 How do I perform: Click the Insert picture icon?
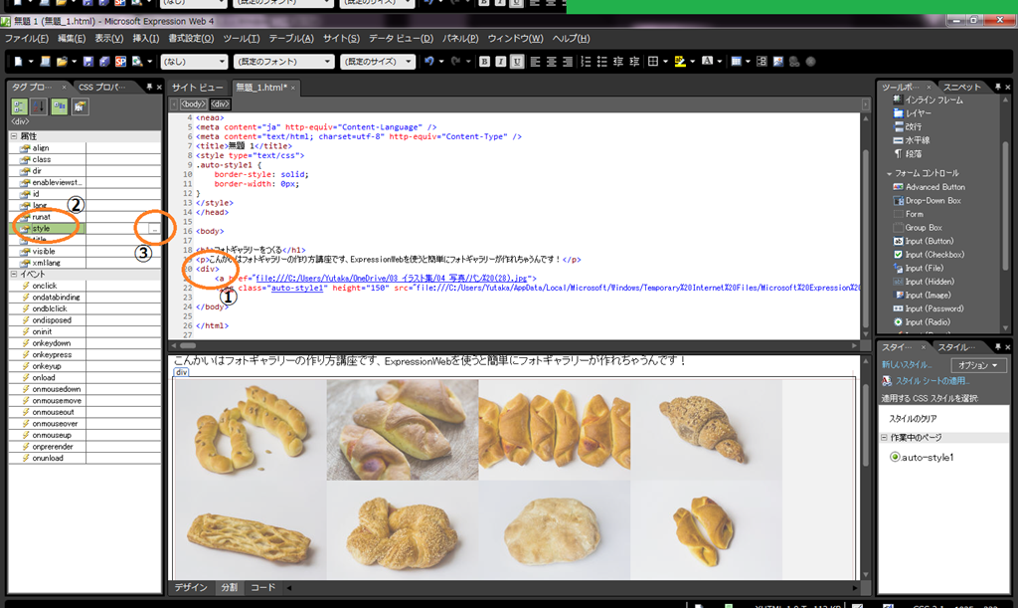(777, 62)
